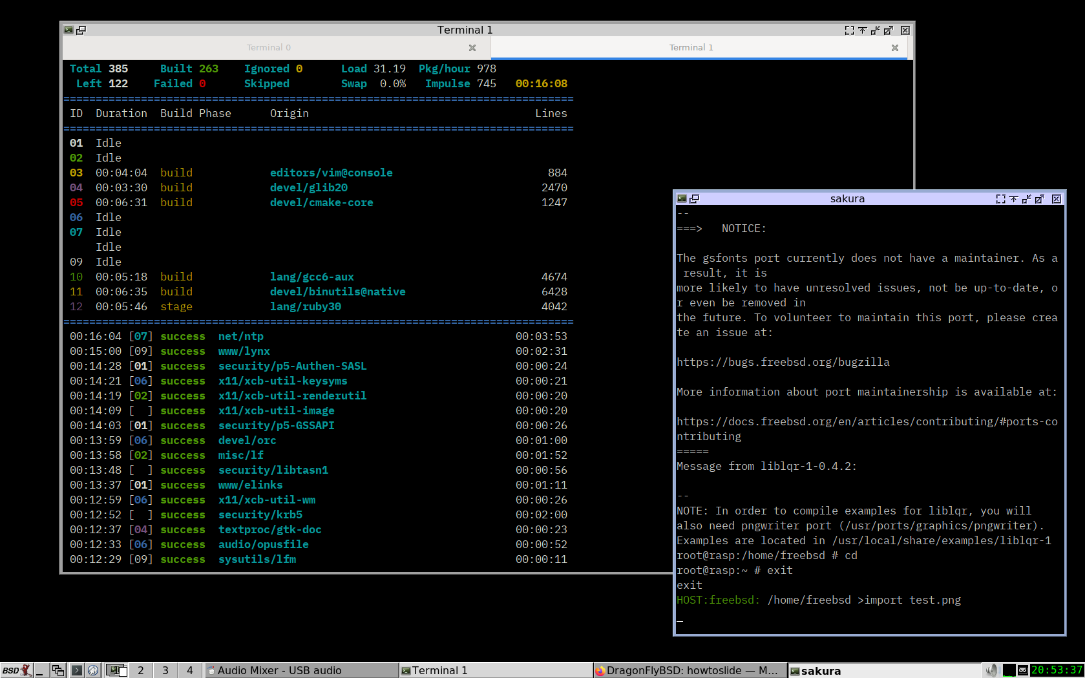
Task: Switch to workspace 2
Action: 141,670
